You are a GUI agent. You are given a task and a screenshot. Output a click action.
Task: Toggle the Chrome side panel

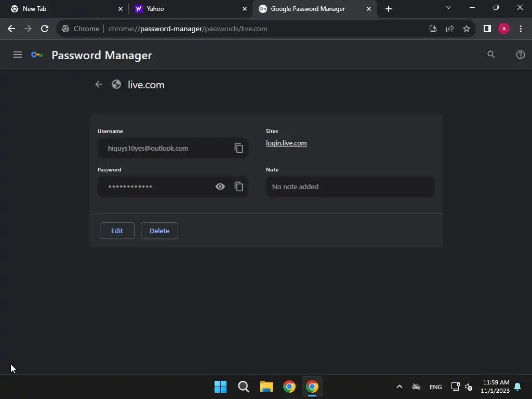[487, 29]
